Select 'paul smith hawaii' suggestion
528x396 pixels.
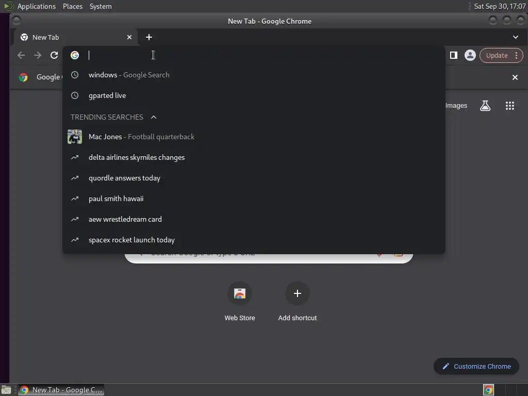pos(254,199)
